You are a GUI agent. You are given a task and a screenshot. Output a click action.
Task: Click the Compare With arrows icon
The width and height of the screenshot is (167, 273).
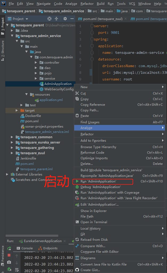77,246
